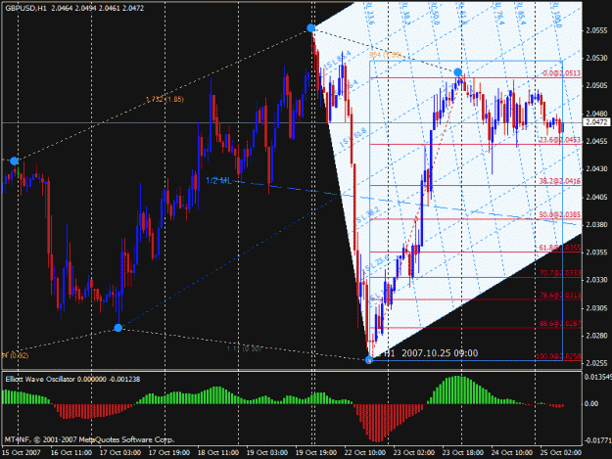Select the 78.6@2.0313 Fibonacci level label

click(560, 296)
